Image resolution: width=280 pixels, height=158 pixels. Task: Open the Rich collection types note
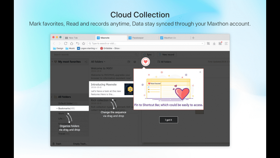point(111,105)
